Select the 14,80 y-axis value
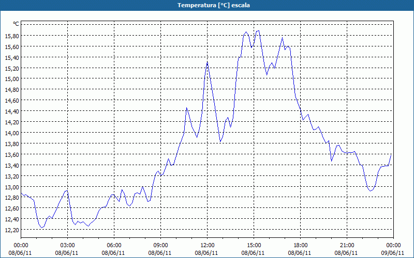The image size is (414, 258). click(12, 90)
